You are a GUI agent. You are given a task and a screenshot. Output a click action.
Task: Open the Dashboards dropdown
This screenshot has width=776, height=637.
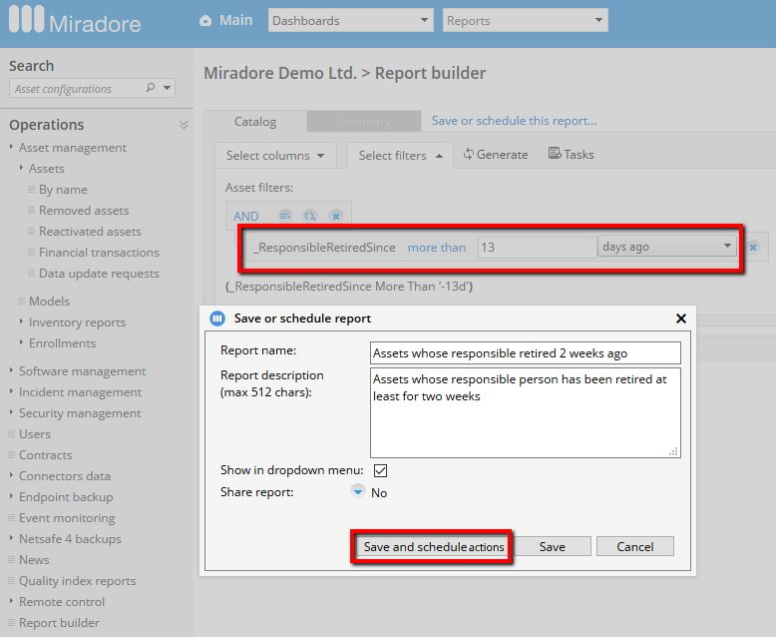(x=351, y=20)
